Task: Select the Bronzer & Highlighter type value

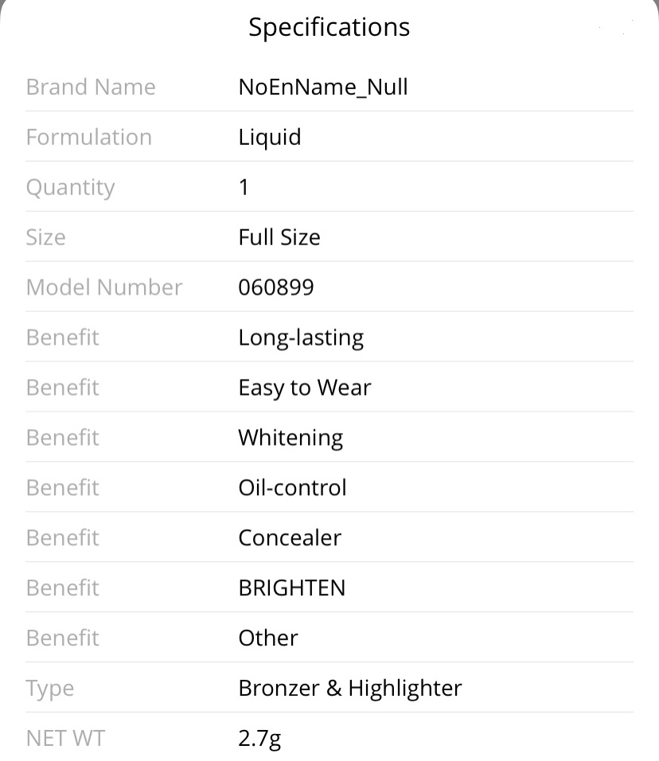Action: coord(350,689)
